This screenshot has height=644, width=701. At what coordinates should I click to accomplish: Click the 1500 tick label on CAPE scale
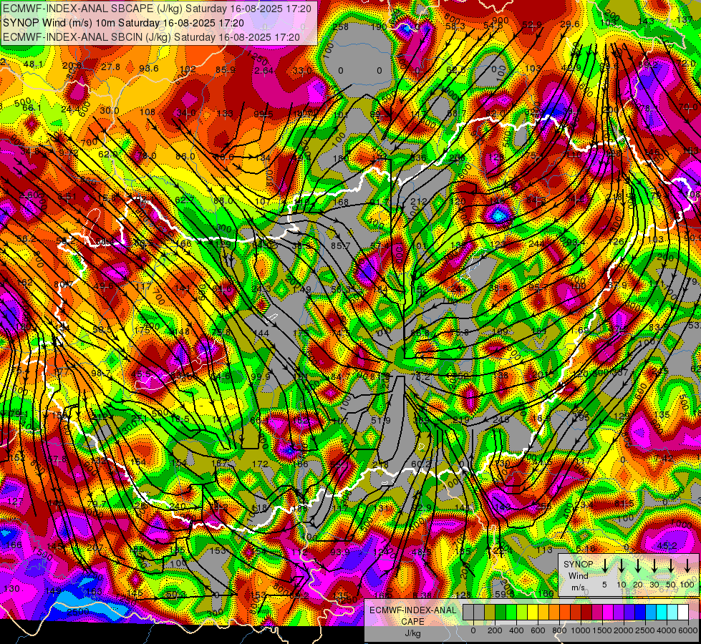pos(602,630)
